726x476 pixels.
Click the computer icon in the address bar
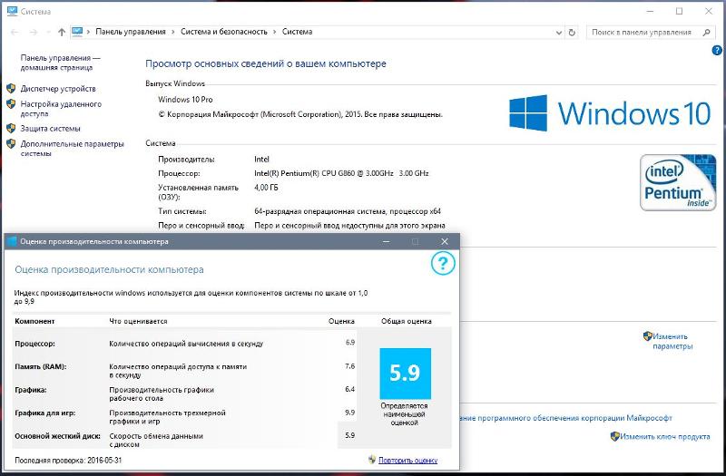77,32
